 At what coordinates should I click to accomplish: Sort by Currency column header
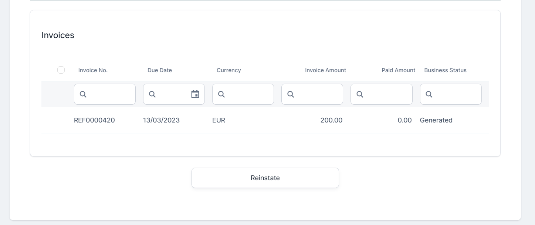[228, 70]
